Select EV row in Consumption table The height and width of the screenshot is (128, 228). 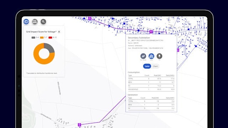[151, 86]
